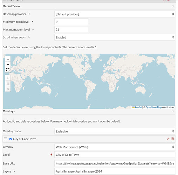This screenshot has width=178, height=175.
Task: Open the OpenStreetMap link
Action: pyautogui.click(x=153, y=107)
